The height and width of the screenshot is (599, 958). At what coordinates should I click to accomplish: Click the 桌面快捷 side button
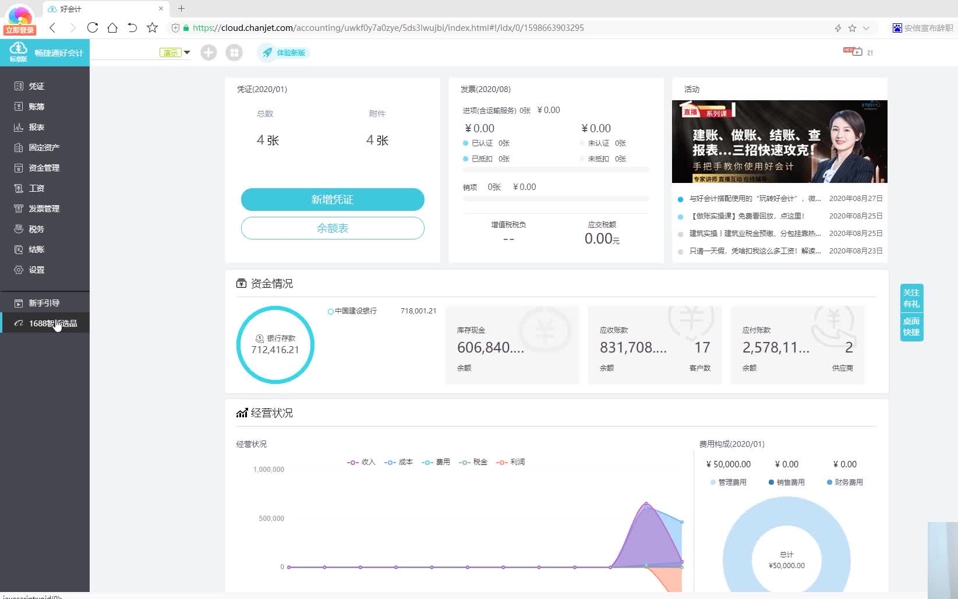coord(911,327)
